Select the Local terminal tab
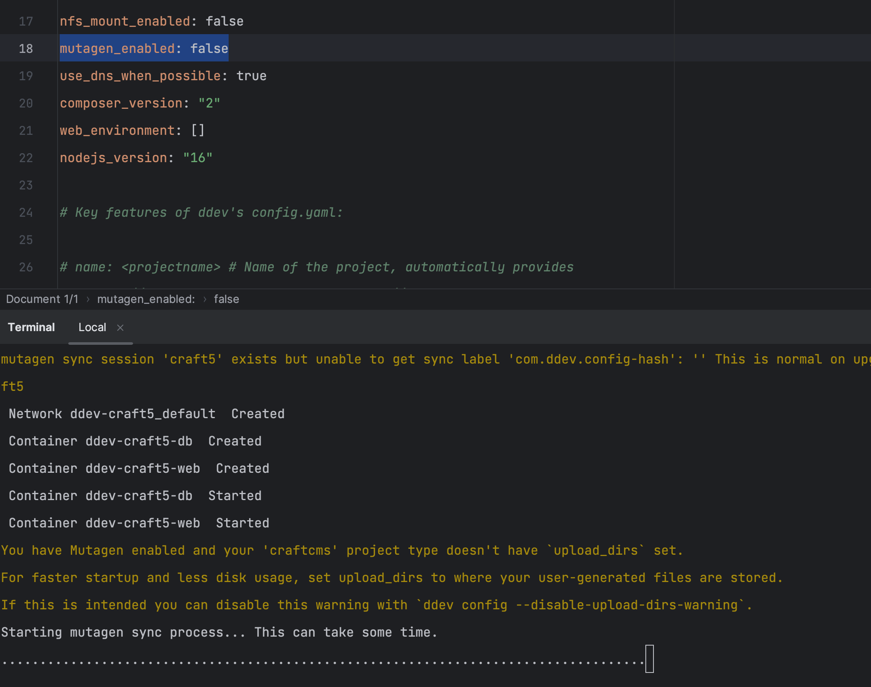Viewport: 871px width, 687px height. [92, 327]
